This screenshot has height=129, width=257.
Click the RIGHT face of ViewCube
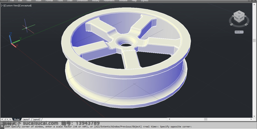point(242,18)
